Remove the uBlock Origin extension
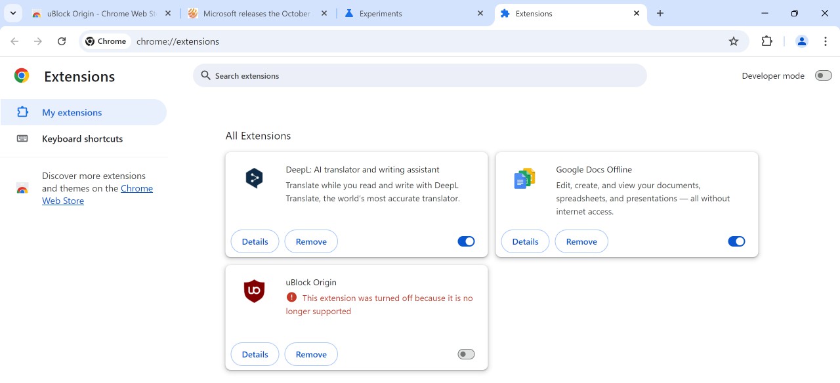The width and height of the screenshot is (840, 383). pos(311,354)
